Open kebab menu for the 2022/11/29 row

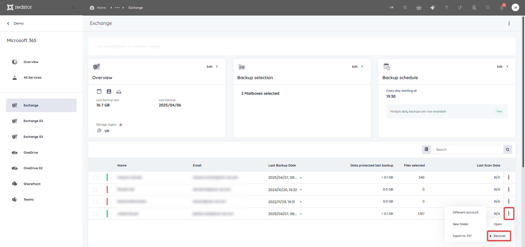click(509, 201)
